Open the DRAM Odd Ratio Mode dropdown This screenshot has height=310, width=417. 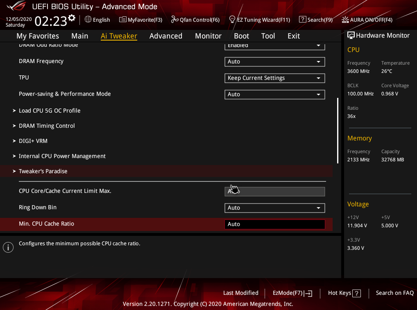(x=275, y=46)
